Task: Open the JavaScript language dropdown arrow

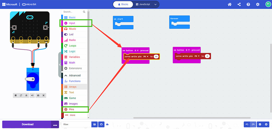Action: coord(155,4)
